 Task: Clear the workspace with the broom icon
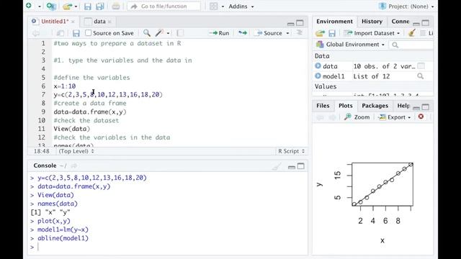(x=411, y=33)
